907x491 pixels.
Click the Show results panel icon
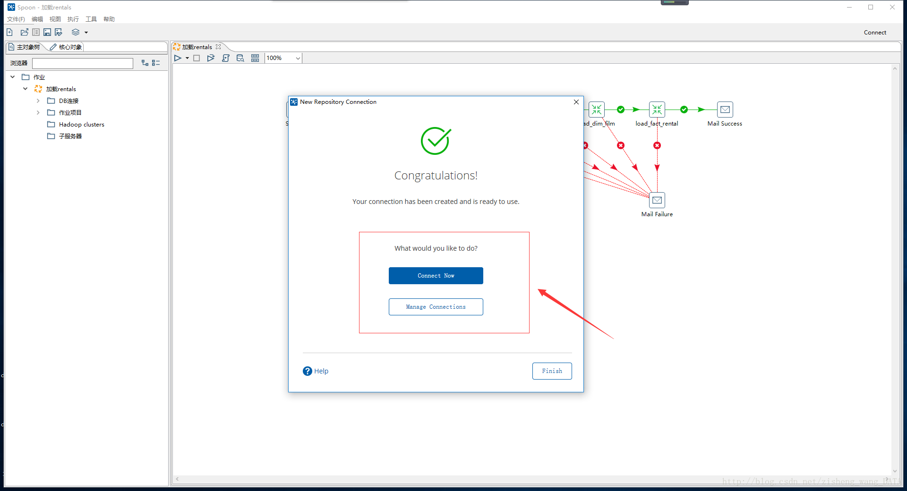click(x=255, y=58)
